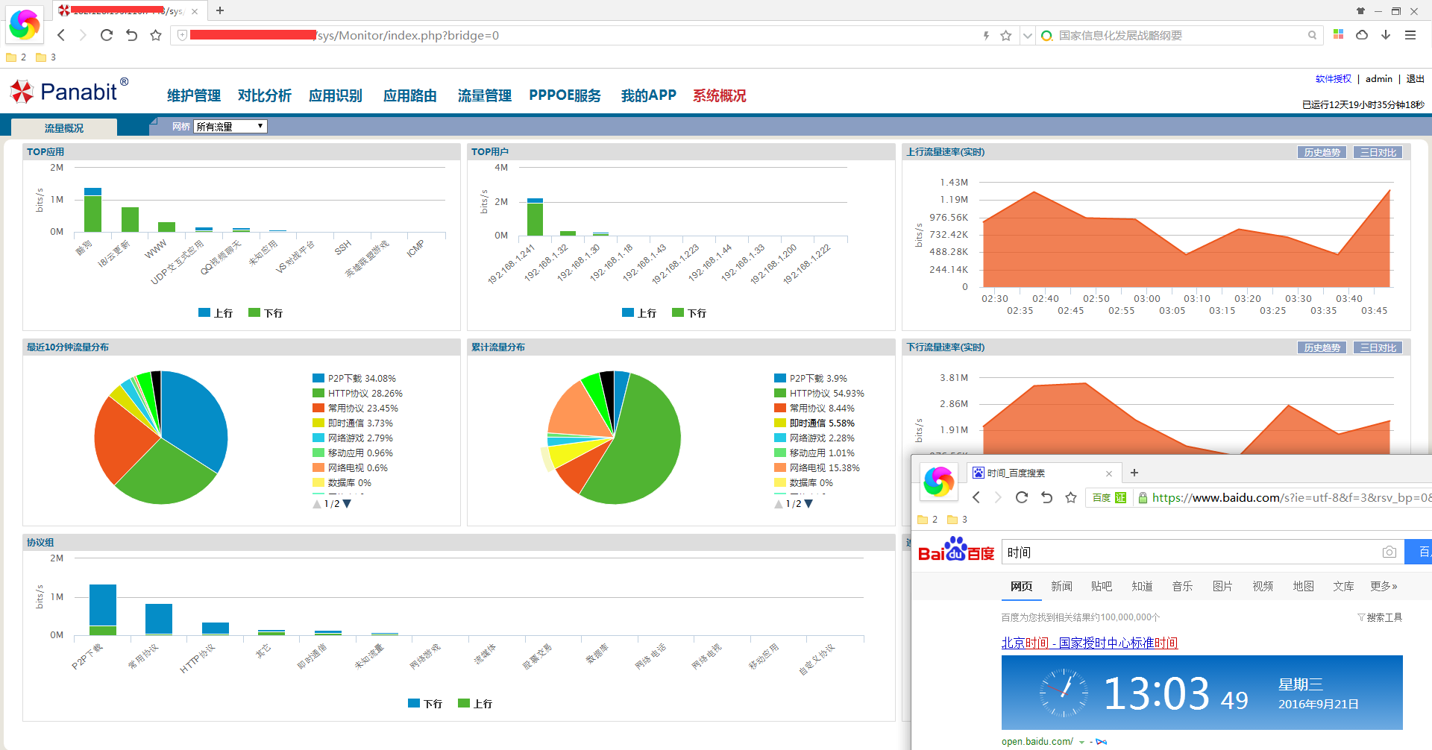The width and height of the screenshot is (1432, 750).
Task: Open 三日对比 for upstream rate chart
Action: point(1378,152)
